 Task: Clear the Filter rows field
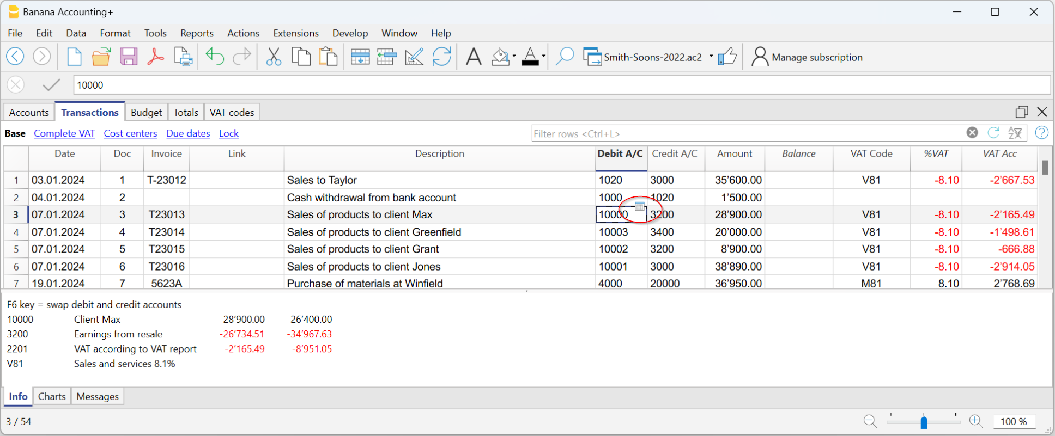(x=972, y=133)
